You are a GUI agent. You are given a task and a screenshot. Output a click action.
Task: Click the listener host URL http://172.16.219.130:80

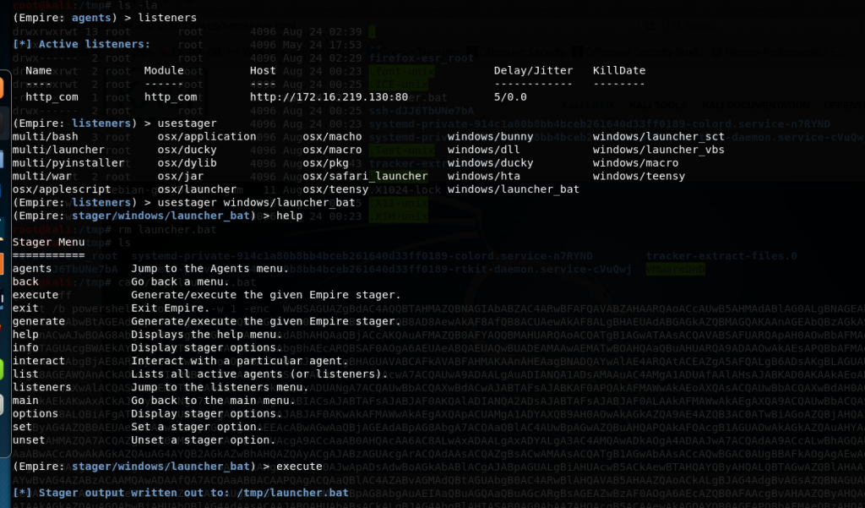316,97
